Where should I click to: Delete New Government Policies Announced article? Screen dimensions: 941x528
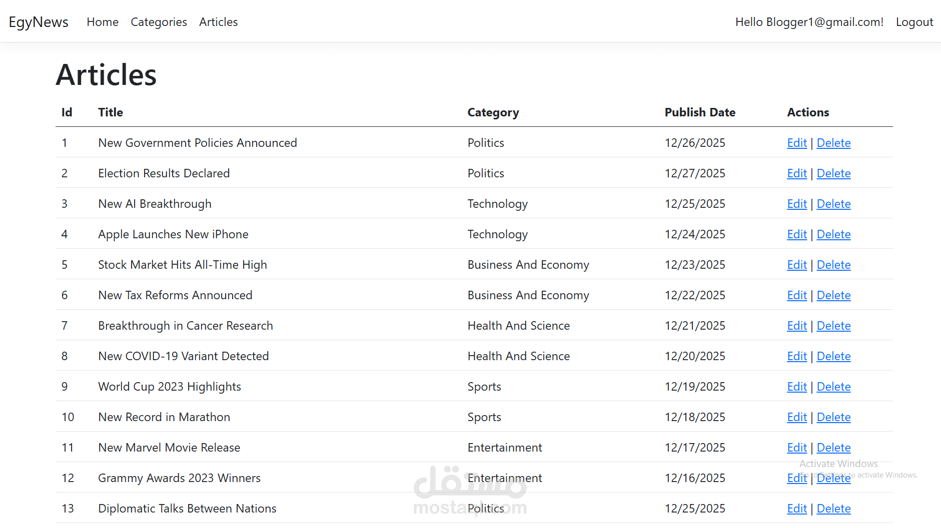pos(833,143)
